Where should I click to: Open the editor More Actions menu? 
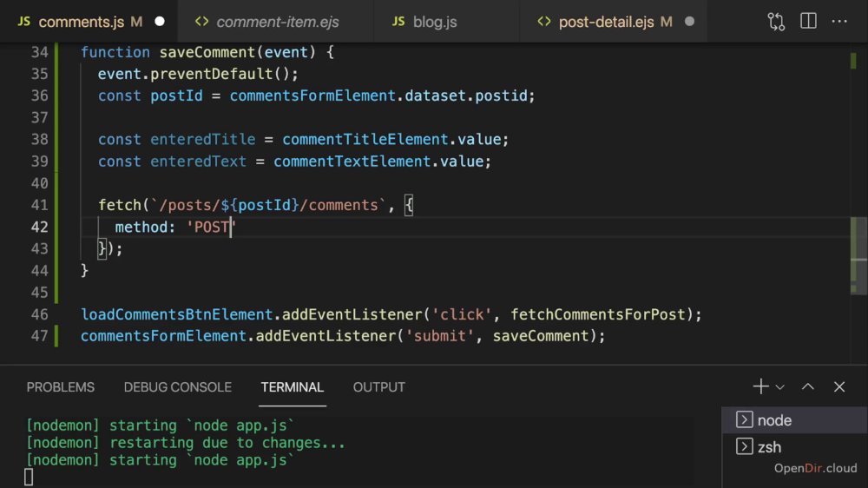pyautogui.click(x=839, y=21)
